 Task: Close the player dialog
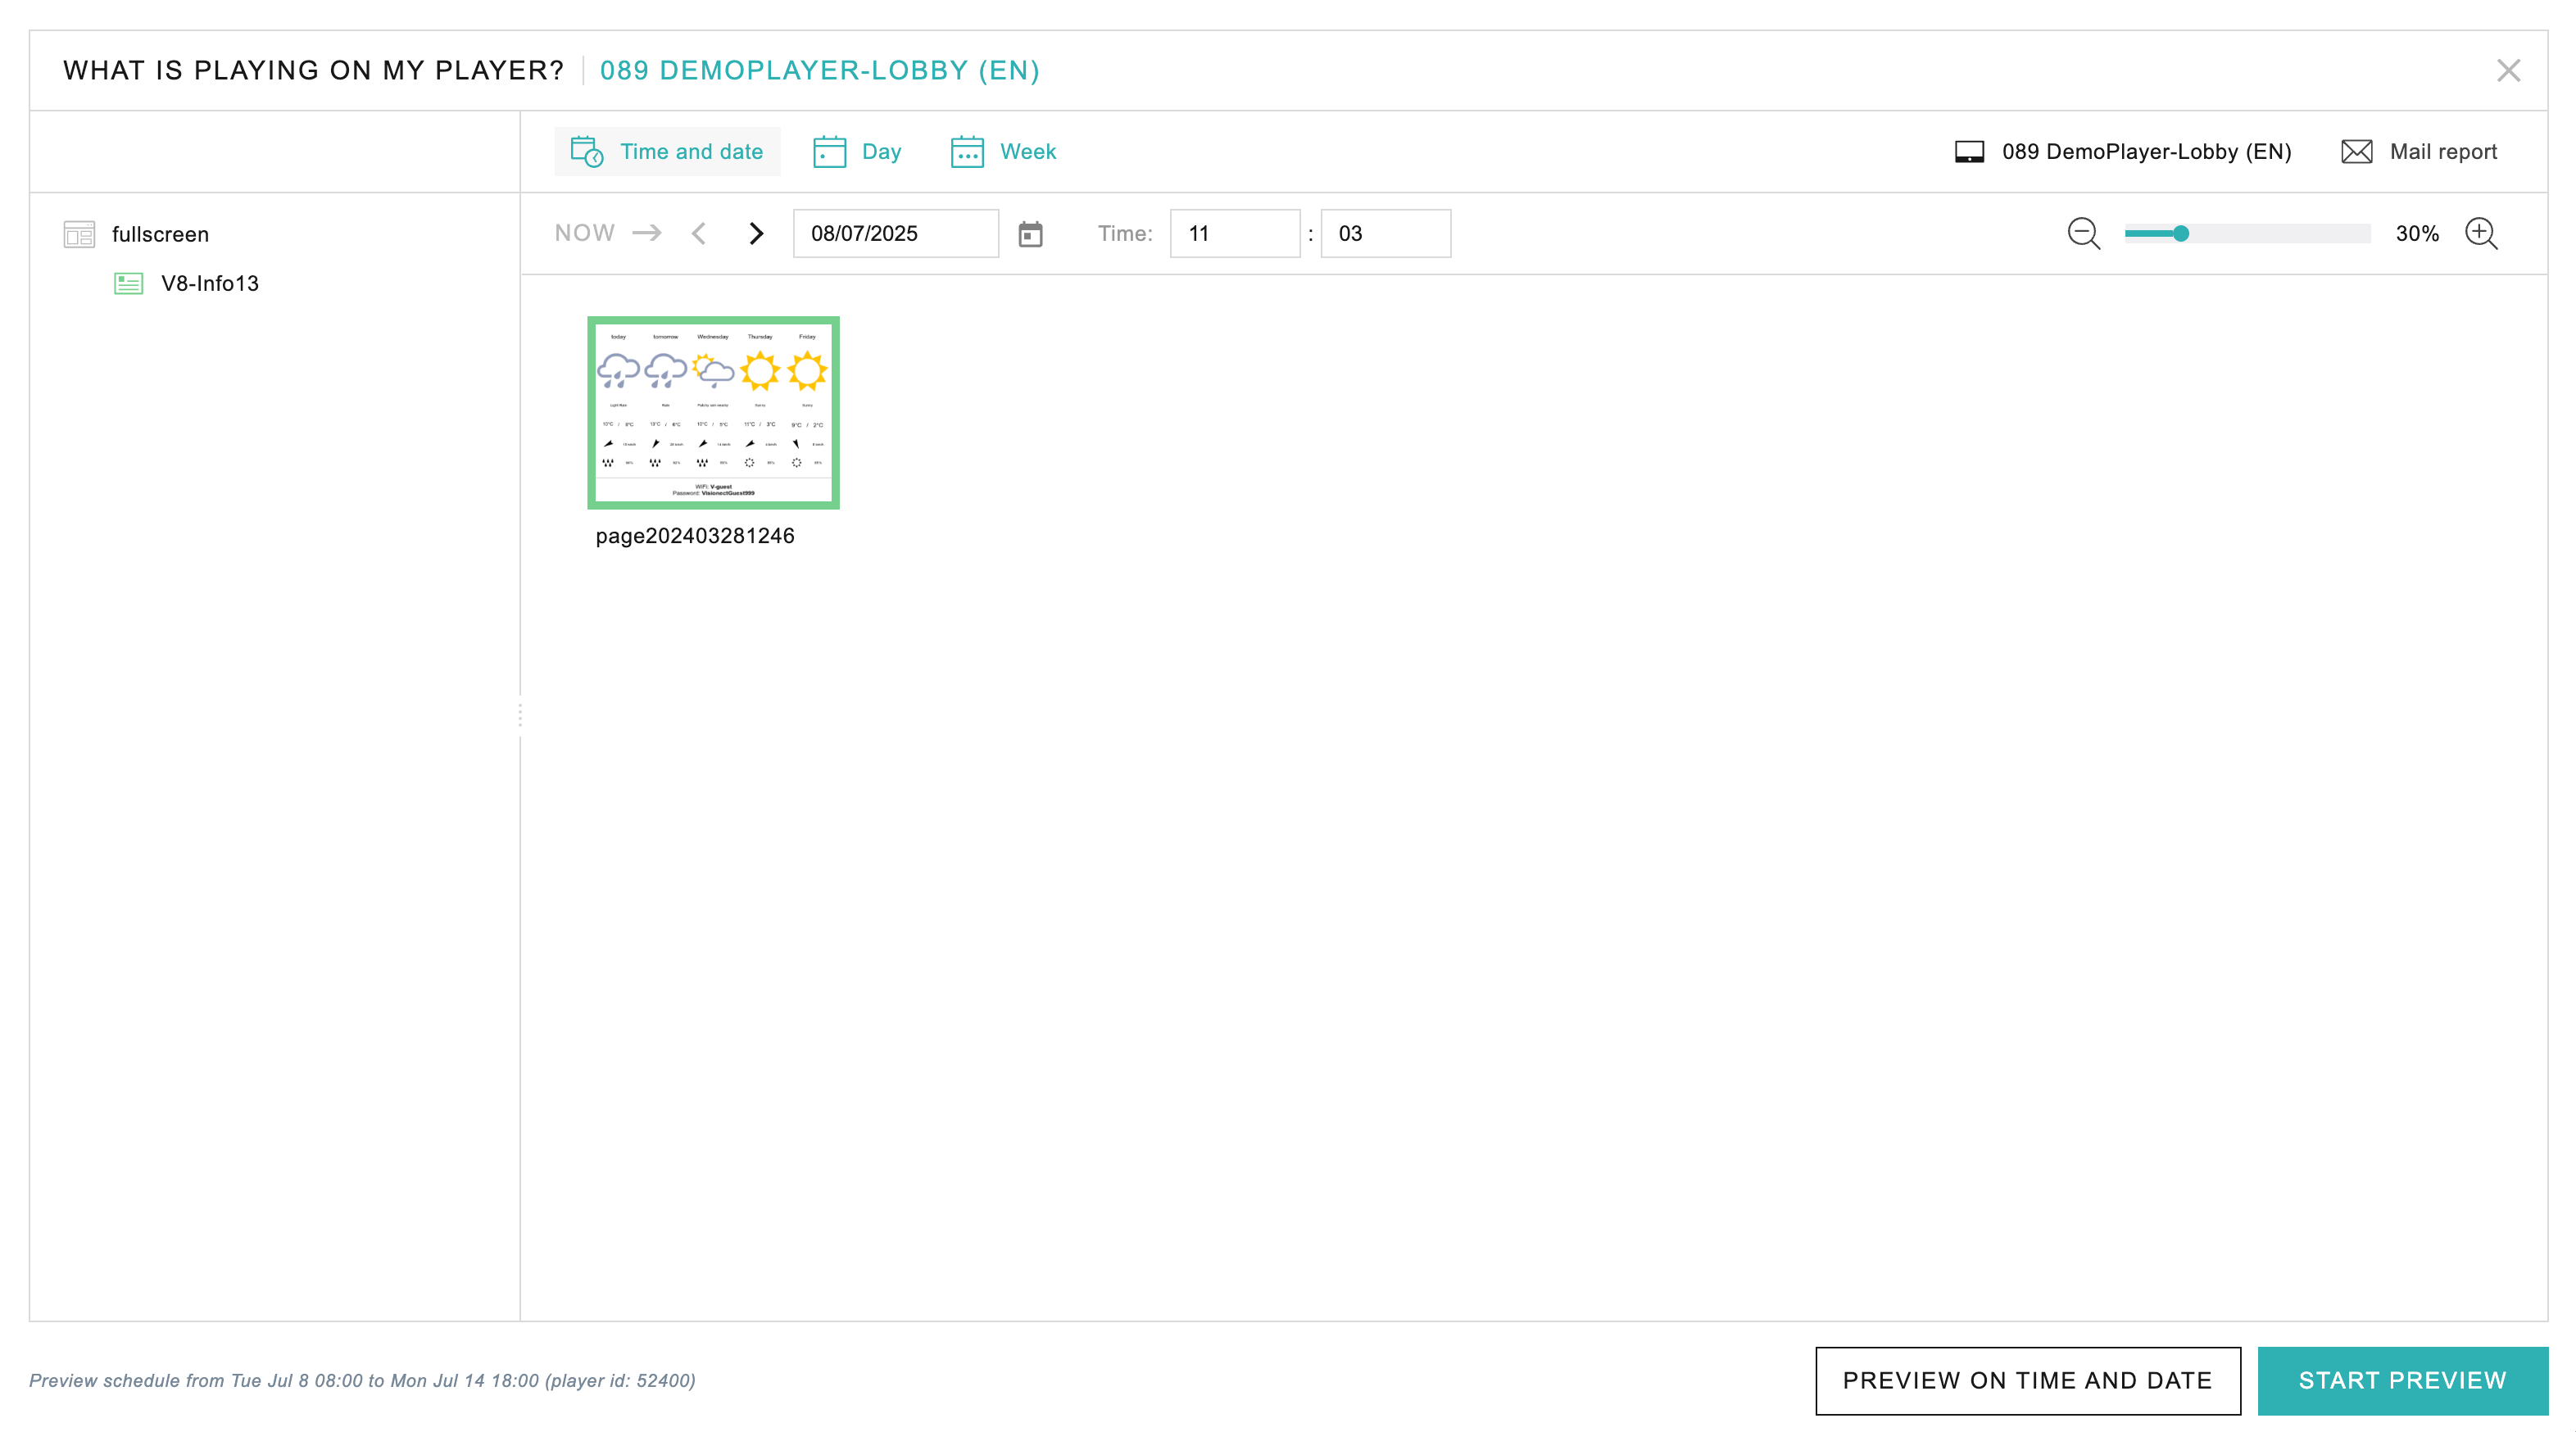pos(2508,70)
